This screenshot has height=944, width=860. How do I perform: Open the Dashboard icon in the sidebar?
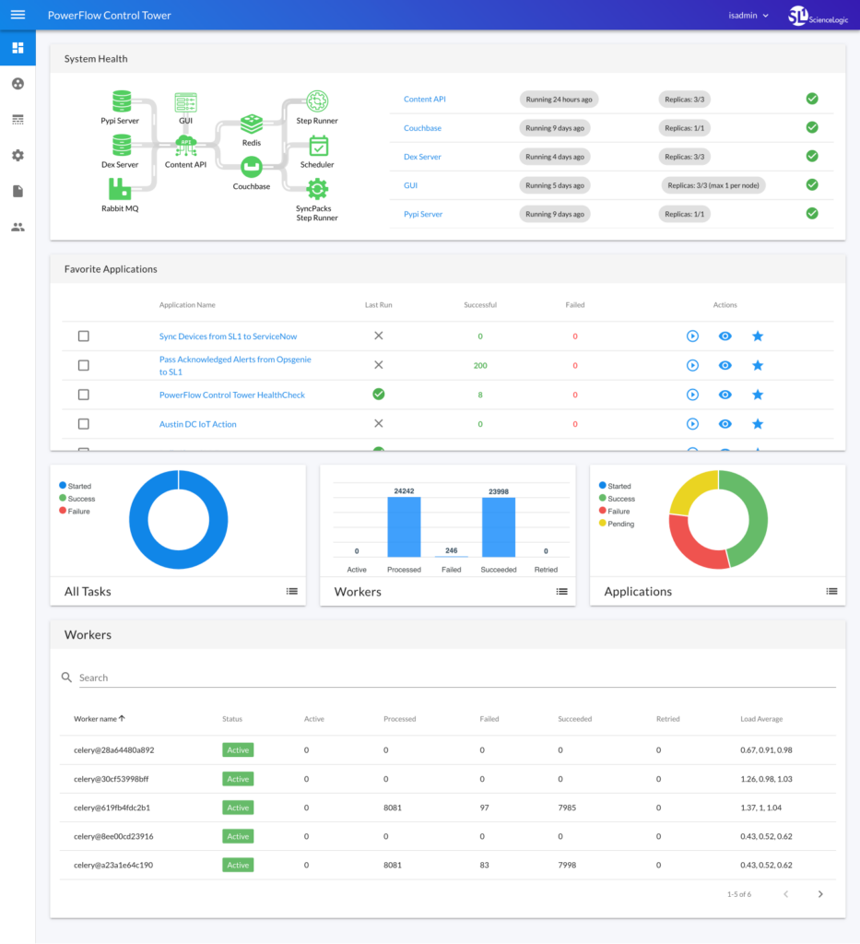click(17, 47)
